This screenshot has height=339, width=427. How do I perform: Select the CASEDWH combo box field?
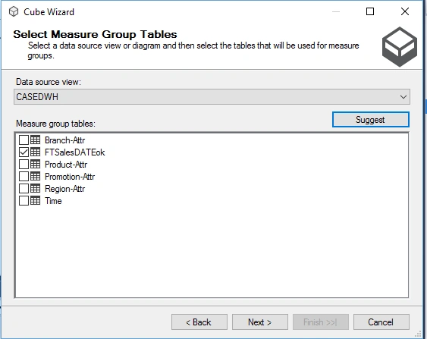pos(212,96)
